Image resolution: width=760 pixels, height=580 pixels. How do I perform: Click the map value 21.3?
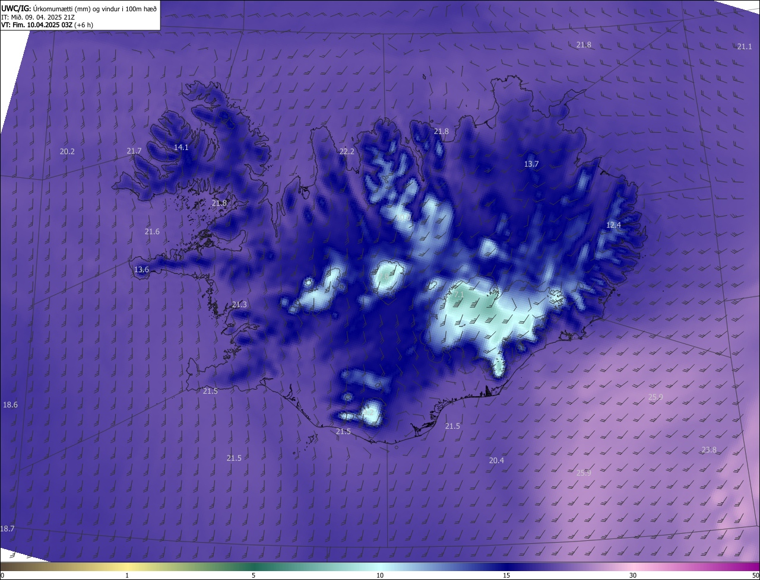(x=239, y=304)
